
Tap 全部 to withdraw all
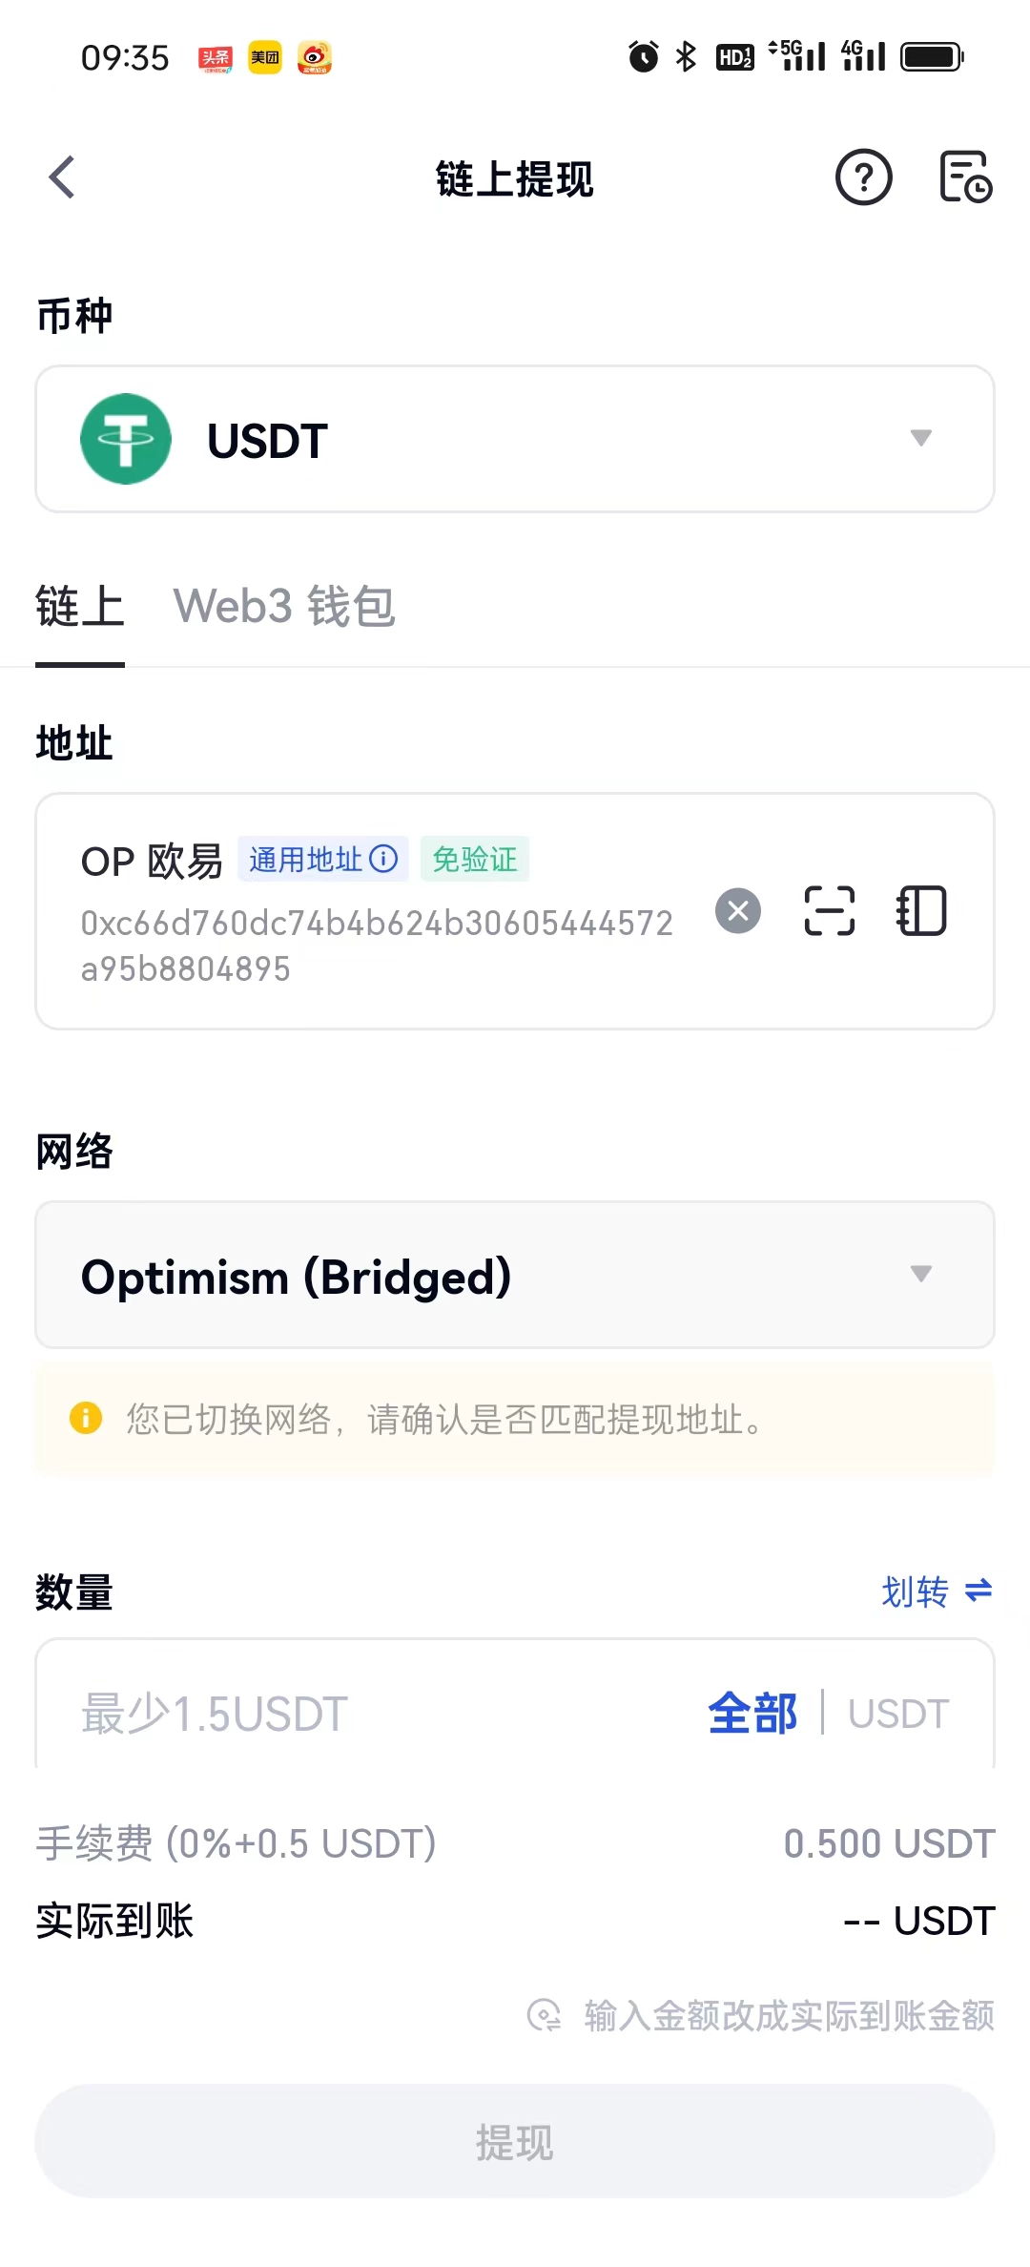pyautogui.click(x=752, y=1714)
